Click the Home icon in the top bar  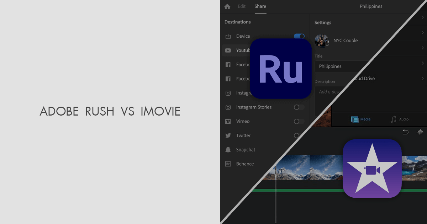(227, 6)
